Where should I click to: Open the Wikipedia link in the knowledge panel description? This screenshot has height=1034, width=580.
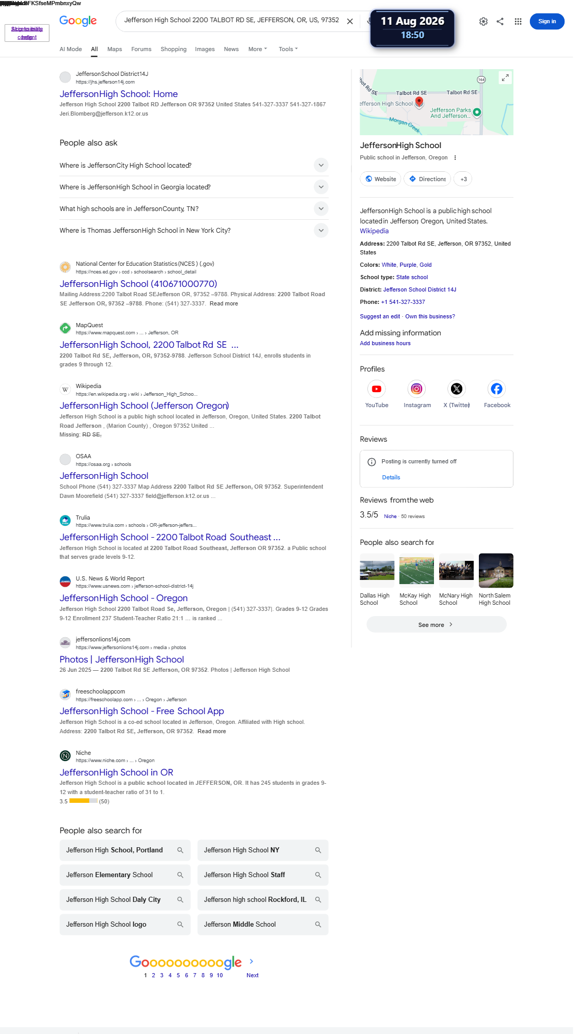(374, 231)
